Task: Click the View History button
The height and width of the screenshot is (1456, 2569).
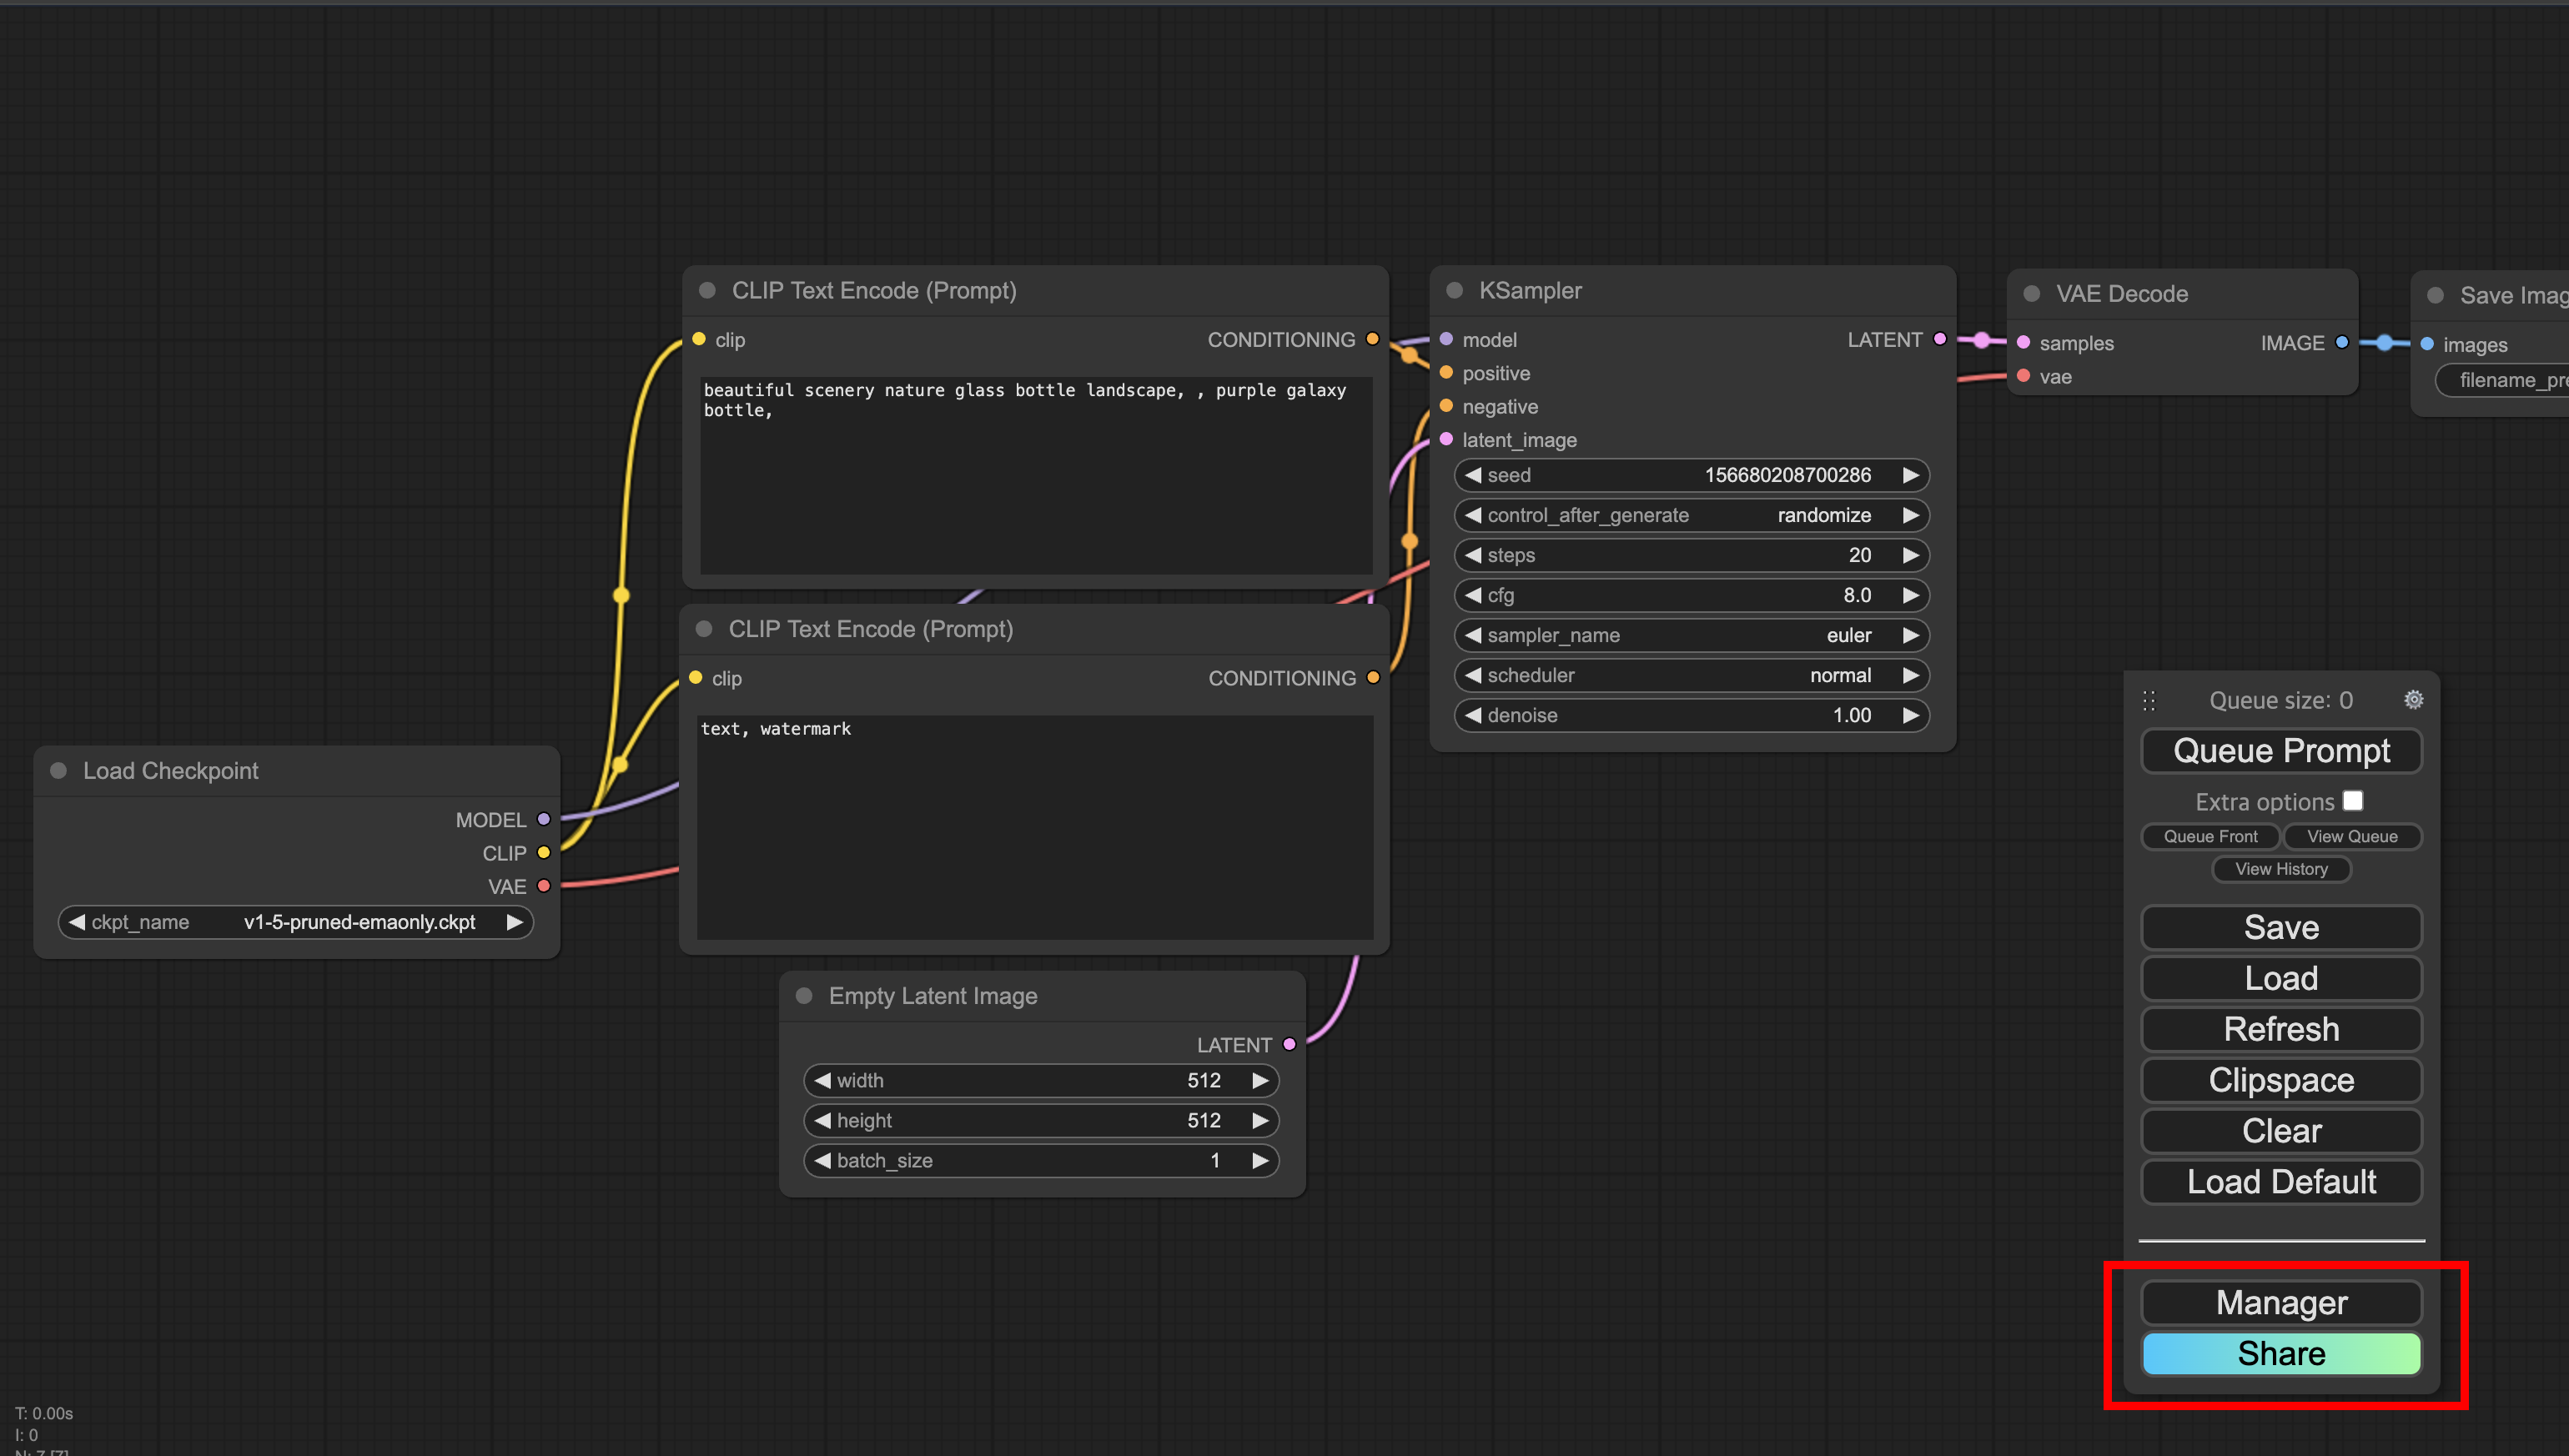Action: (x=2281, y=869)
